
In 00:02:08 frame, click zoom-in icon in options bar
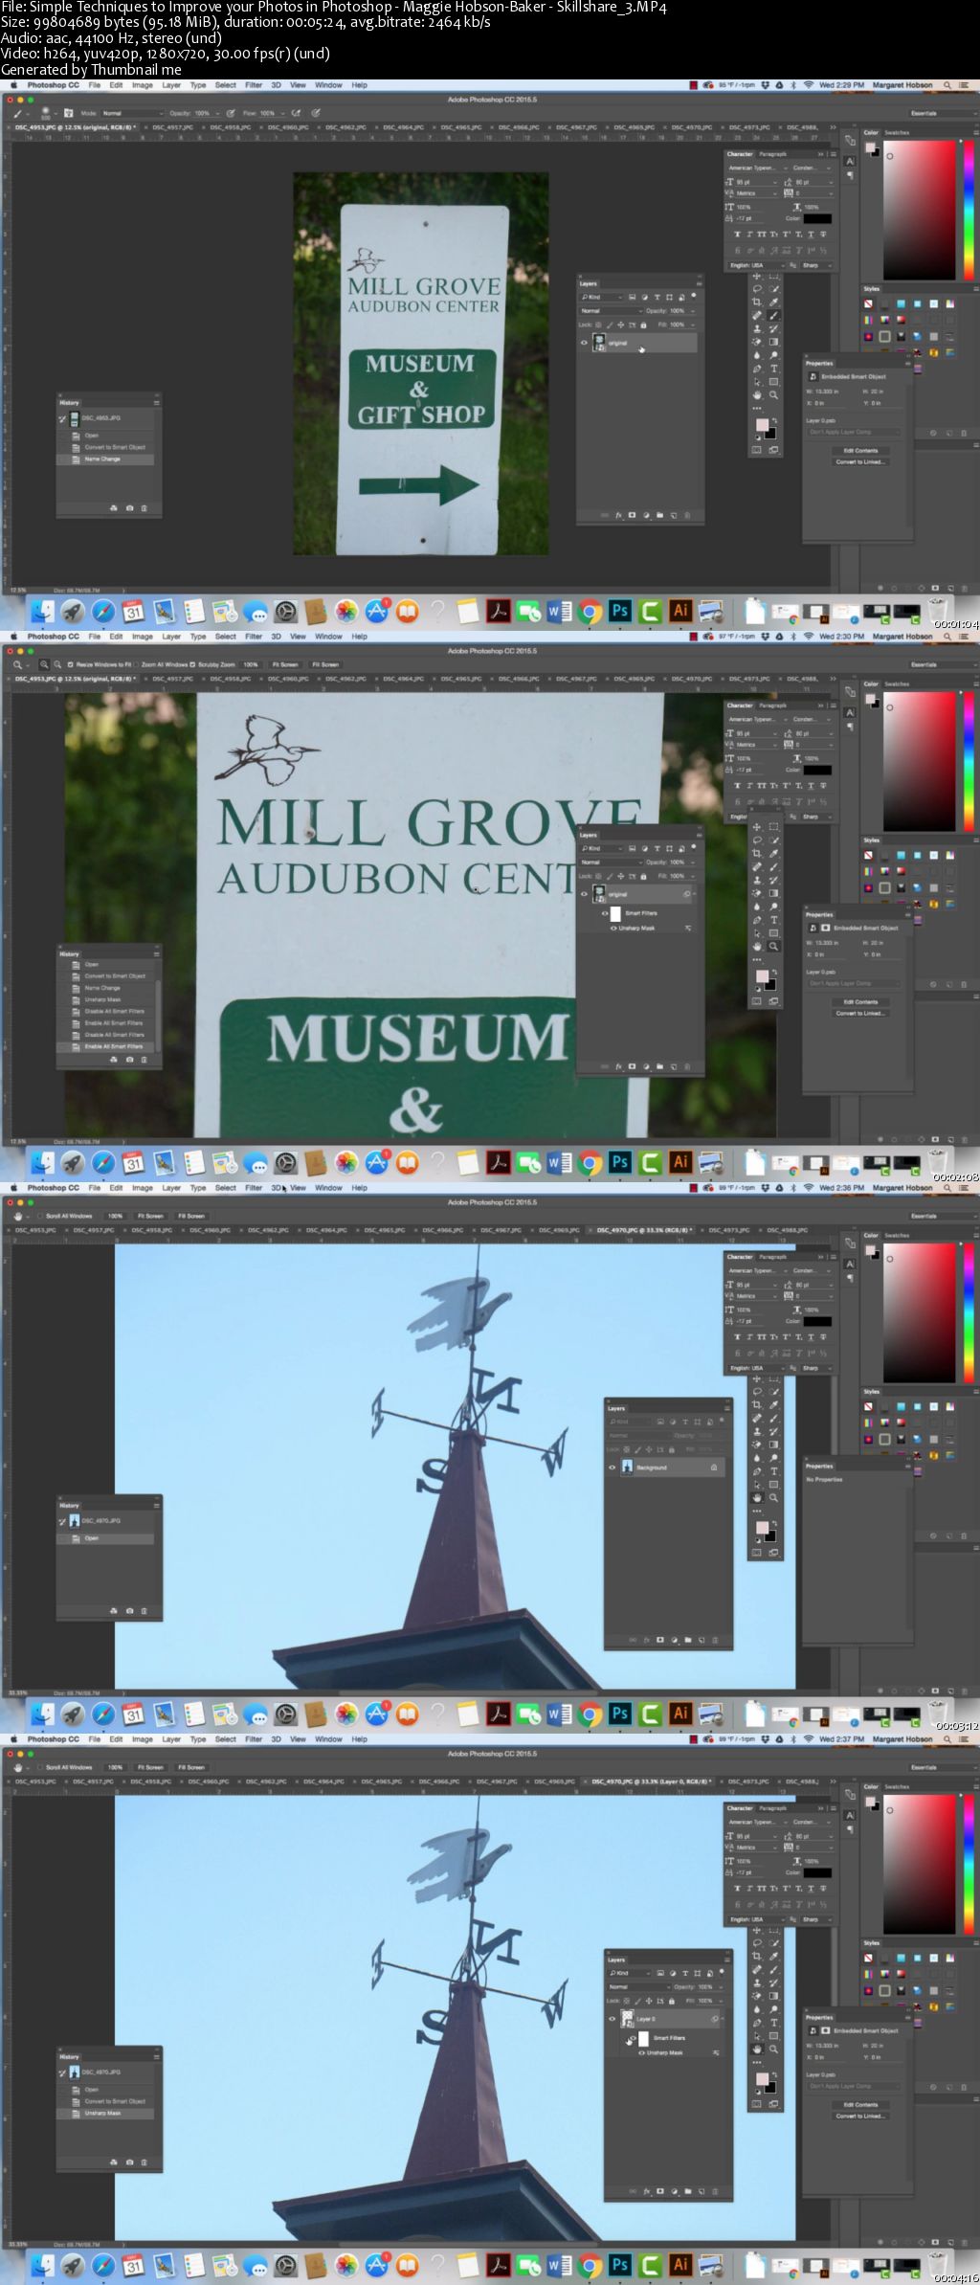44,664
